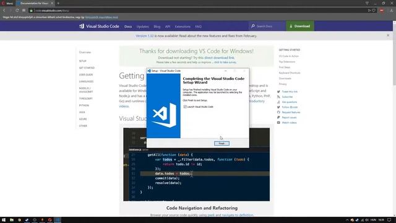Open the Updates menu item

pos(143,27)
